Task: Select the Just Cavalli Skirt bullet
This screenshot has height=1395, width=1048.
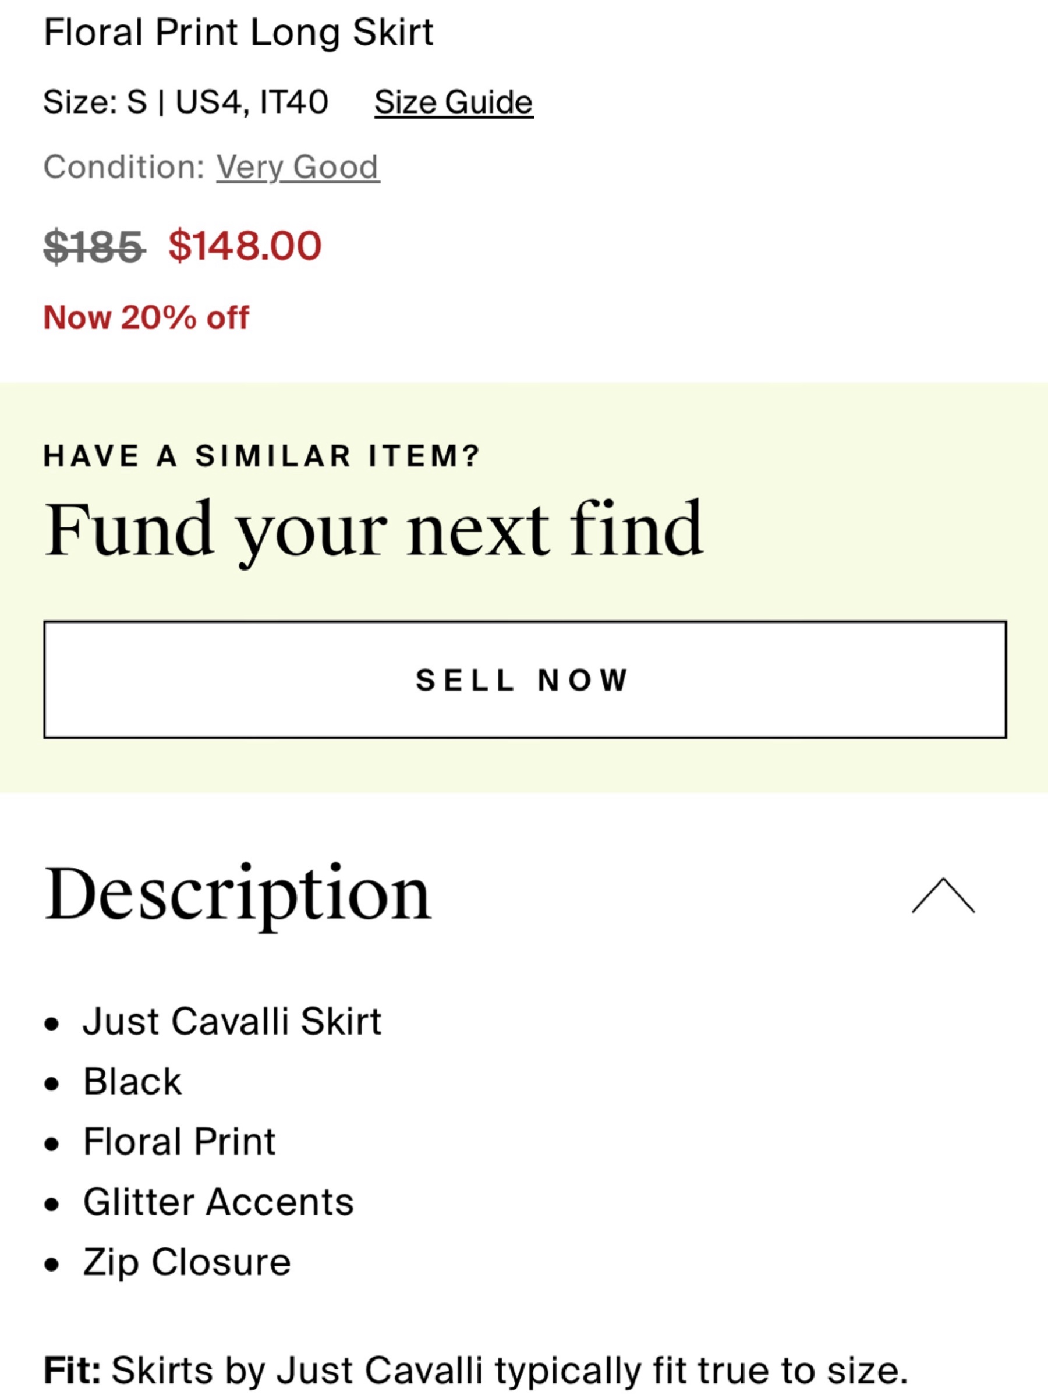Action: point(232,1021)
